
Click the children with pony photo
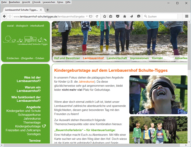tap(158, 130)
